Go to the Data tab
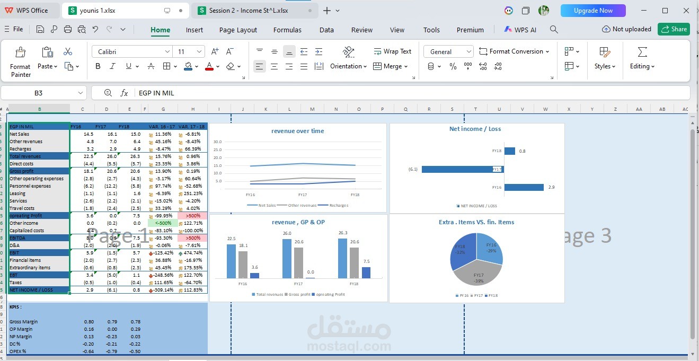699x361 pixels. point(326,30)
